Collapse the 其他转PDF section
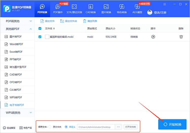The width and height of the screenshot is (190, 133). pyautogui.click(x=17, y=29)
